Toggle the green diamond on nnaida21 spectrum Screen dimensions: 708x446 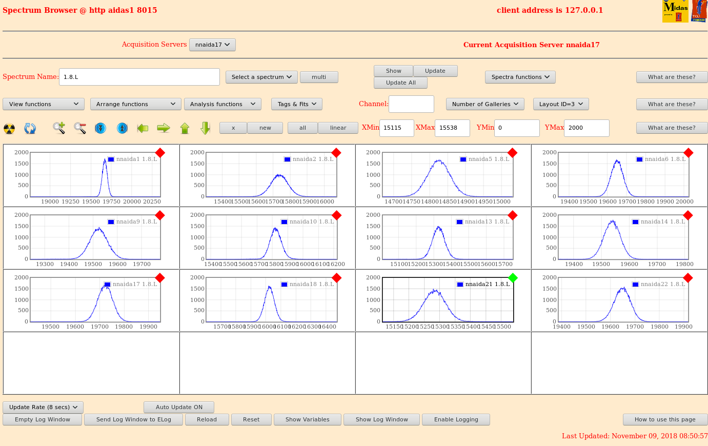click(513, 278)
